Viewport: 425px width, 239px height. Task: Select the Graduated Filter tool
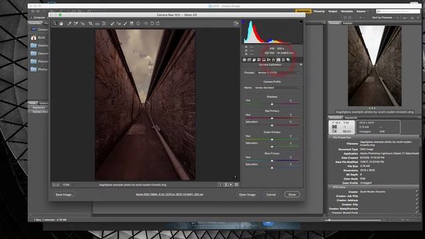(131, 24)
